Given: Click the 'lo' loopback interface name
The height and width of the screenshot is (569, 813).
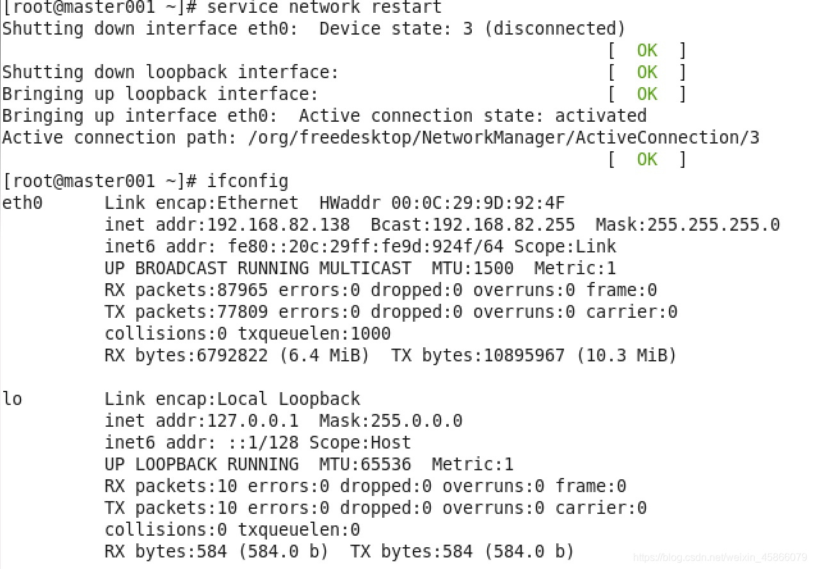Looking at the screenshot, I should pyautogui.click(x=12, y=399).
